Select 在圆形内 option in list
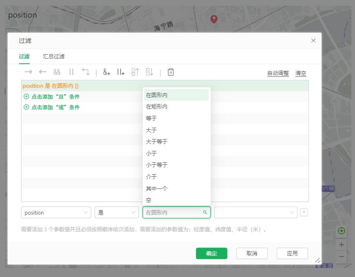Viewport: 355px width, 277px height. click(x=176, y=95)
